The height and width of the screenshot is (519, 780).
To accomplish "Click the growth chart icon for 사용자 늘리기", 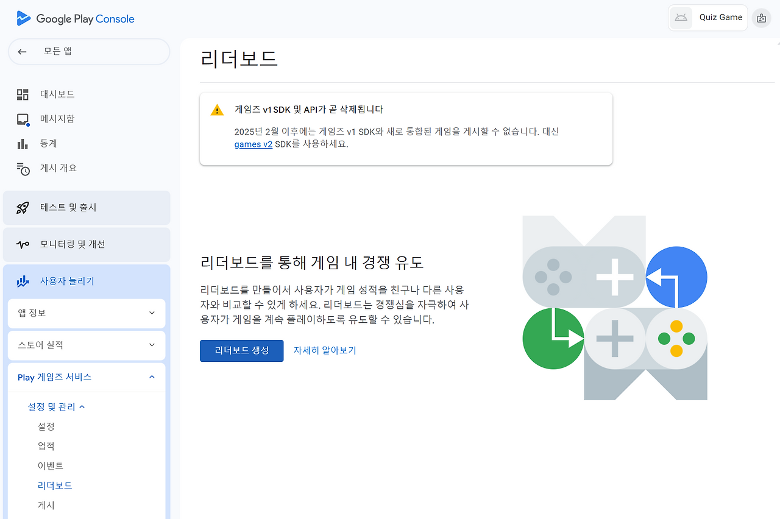I will [23, 281].
